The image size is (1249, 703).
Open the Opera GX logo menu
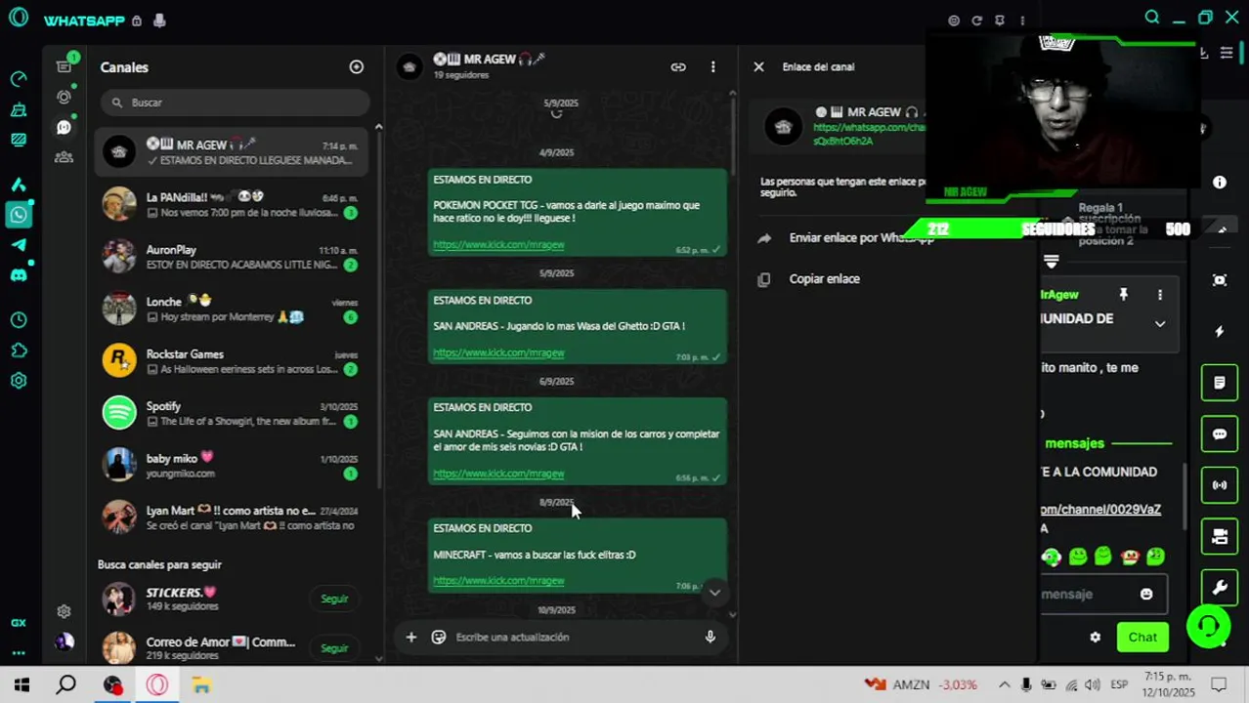[18, 18]
